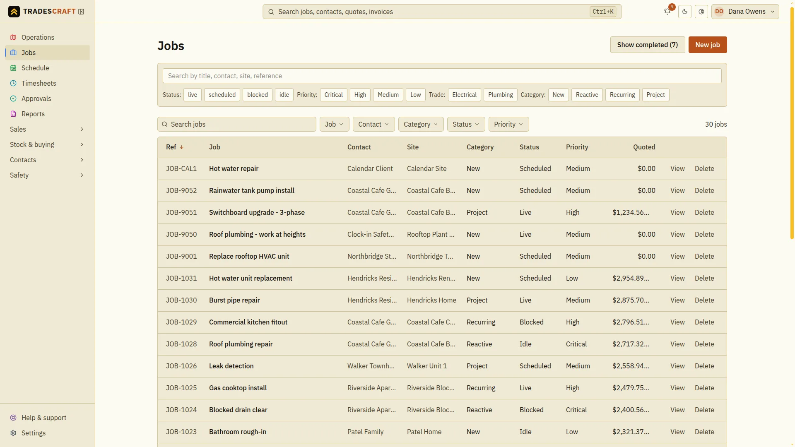Screen dimensions: 795x447
Task: Toggle the Reactive category filter
Action: point(587,95)
